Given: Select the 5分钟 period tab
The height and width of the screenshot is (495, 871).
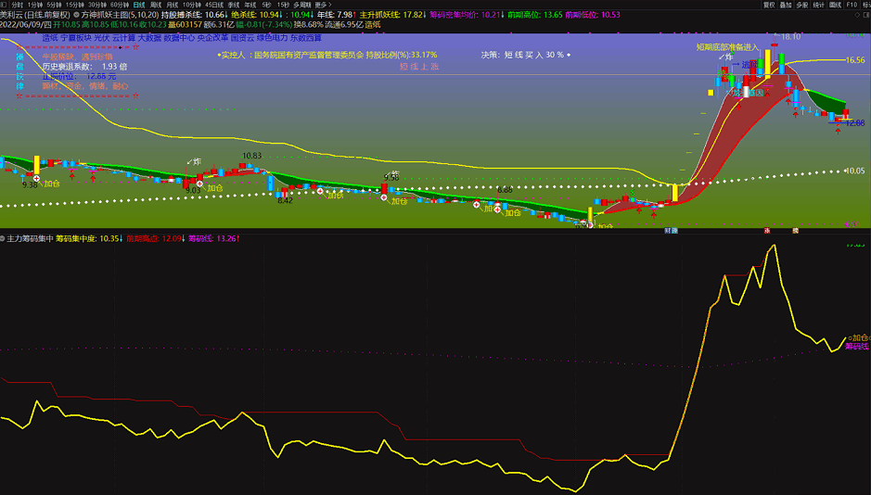Looking at the screenshot, I should (54, 5).
